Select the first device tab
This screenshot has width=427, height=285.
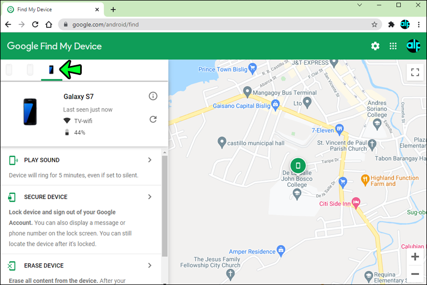(9, 70)
